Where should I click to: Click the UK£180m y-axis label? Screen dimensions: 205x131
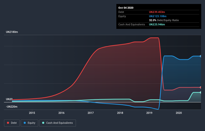point(12,32)
